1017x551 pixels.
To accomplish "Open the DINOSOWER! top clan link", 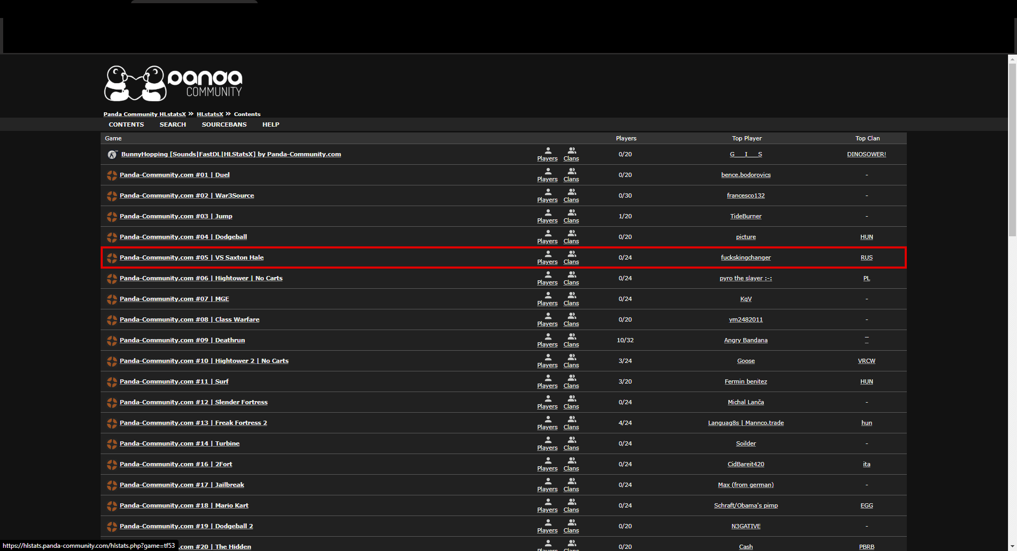I will pos(866,154).
